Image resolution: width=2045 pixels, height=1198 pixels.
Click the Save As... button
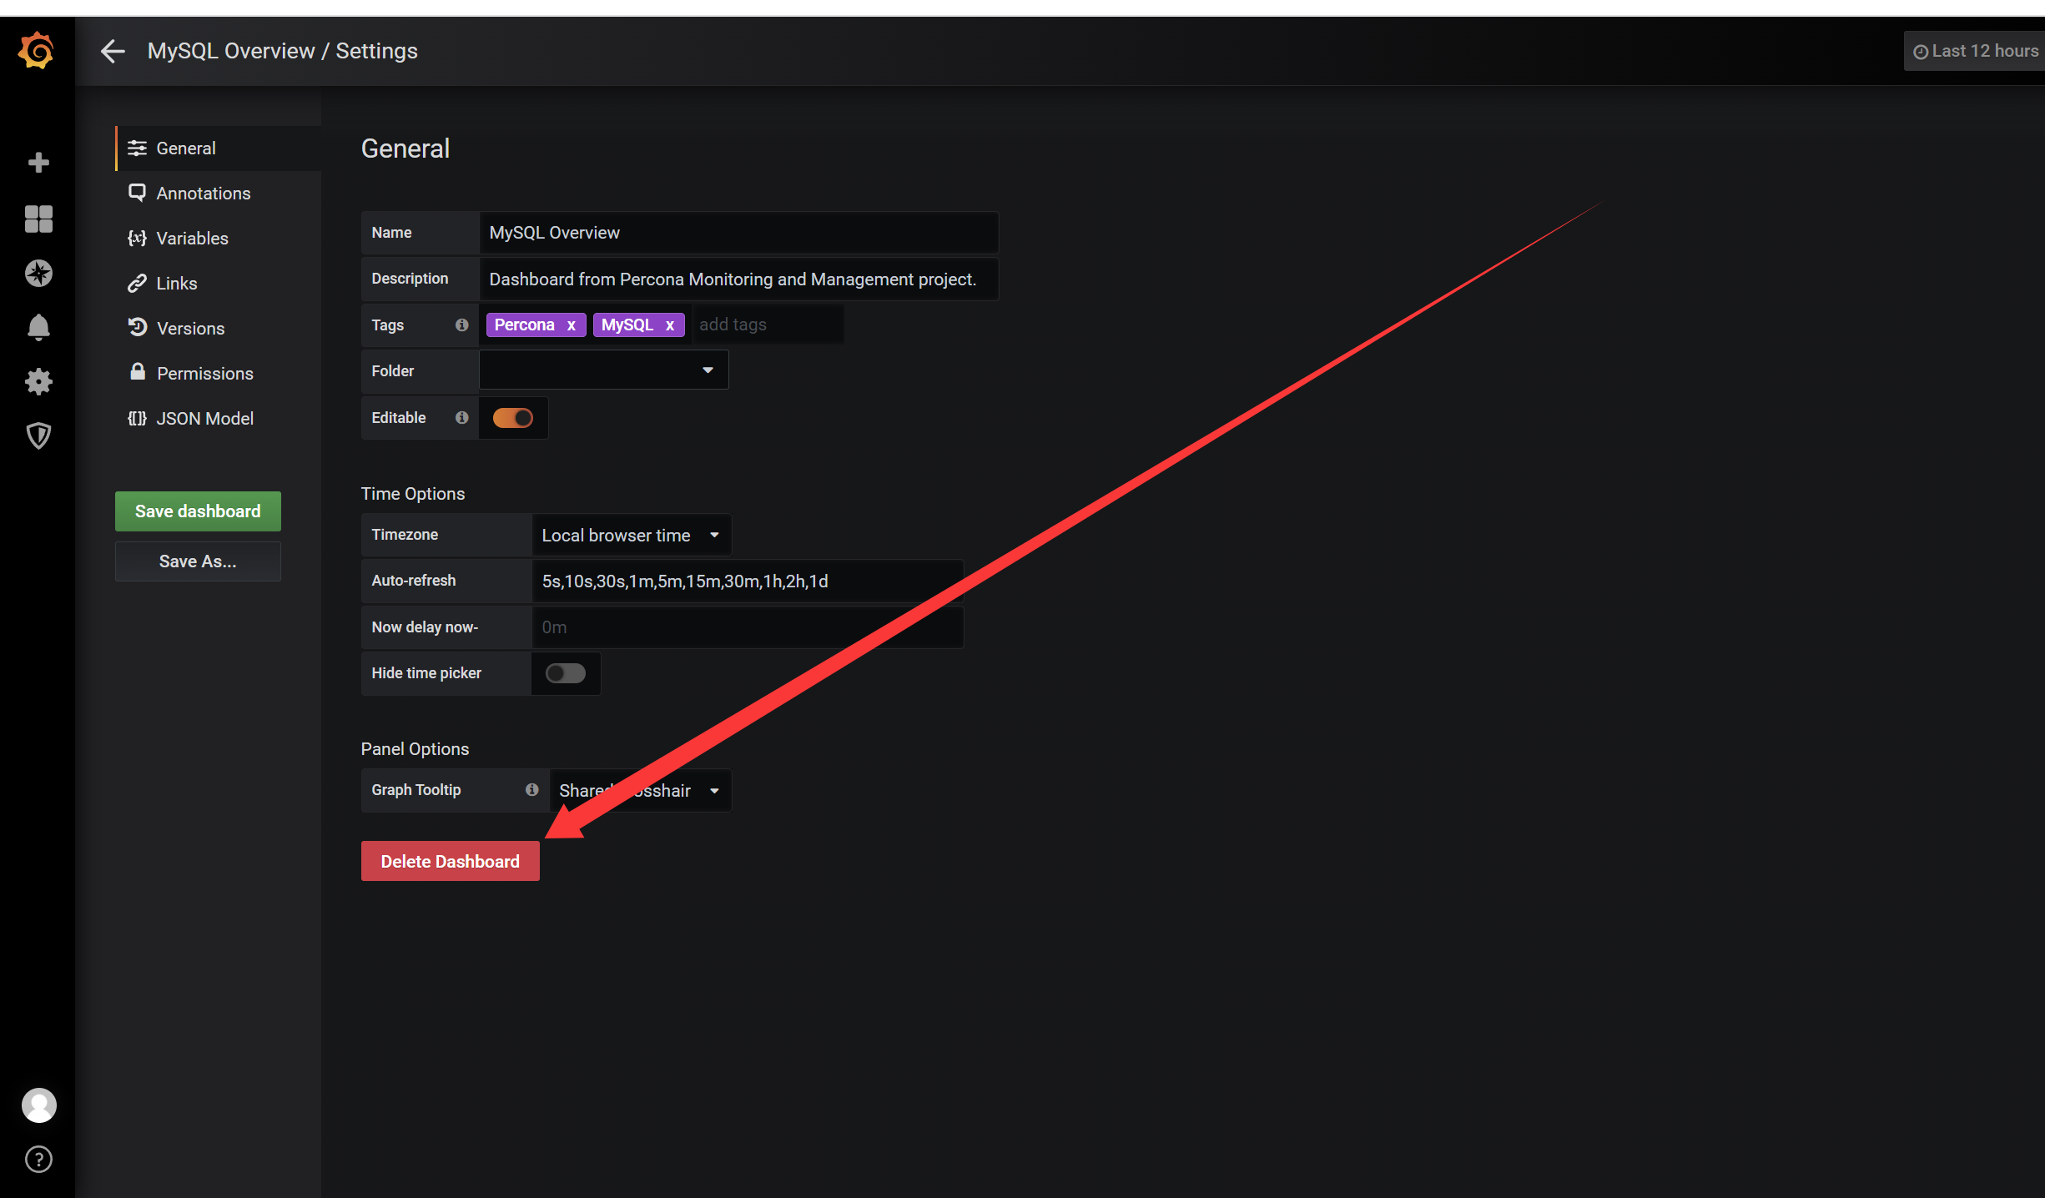(198, 561)
